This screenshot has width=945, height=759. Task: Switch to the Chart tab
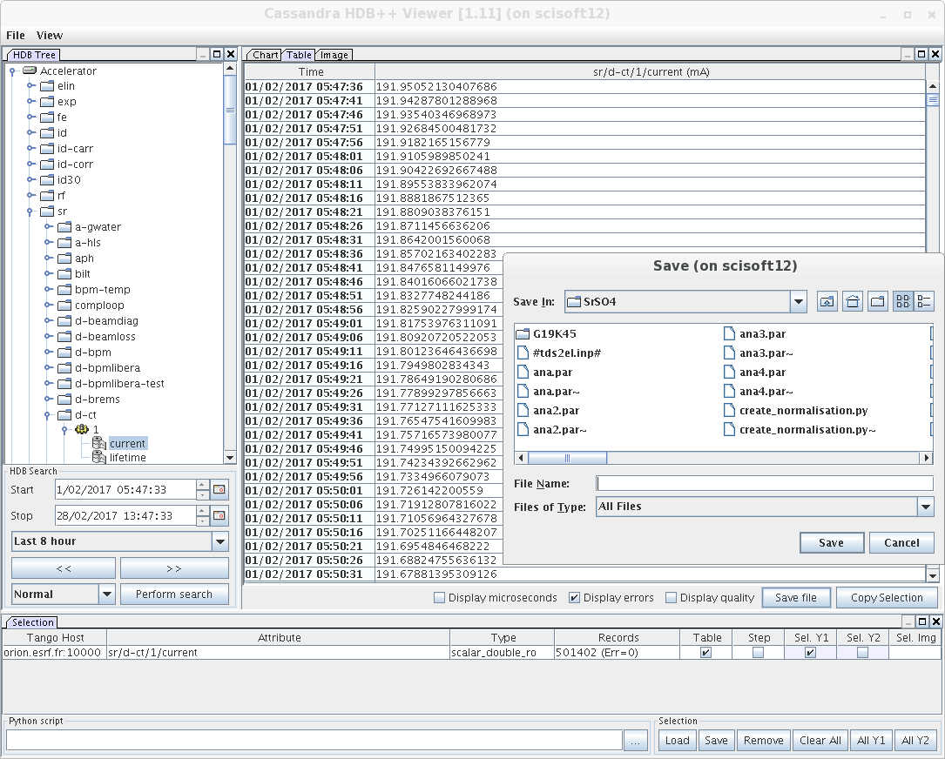266,55
